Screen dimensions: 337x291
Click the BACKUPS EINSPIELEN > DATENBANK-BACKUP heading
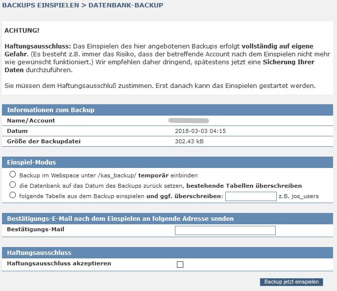click(83, 5)
